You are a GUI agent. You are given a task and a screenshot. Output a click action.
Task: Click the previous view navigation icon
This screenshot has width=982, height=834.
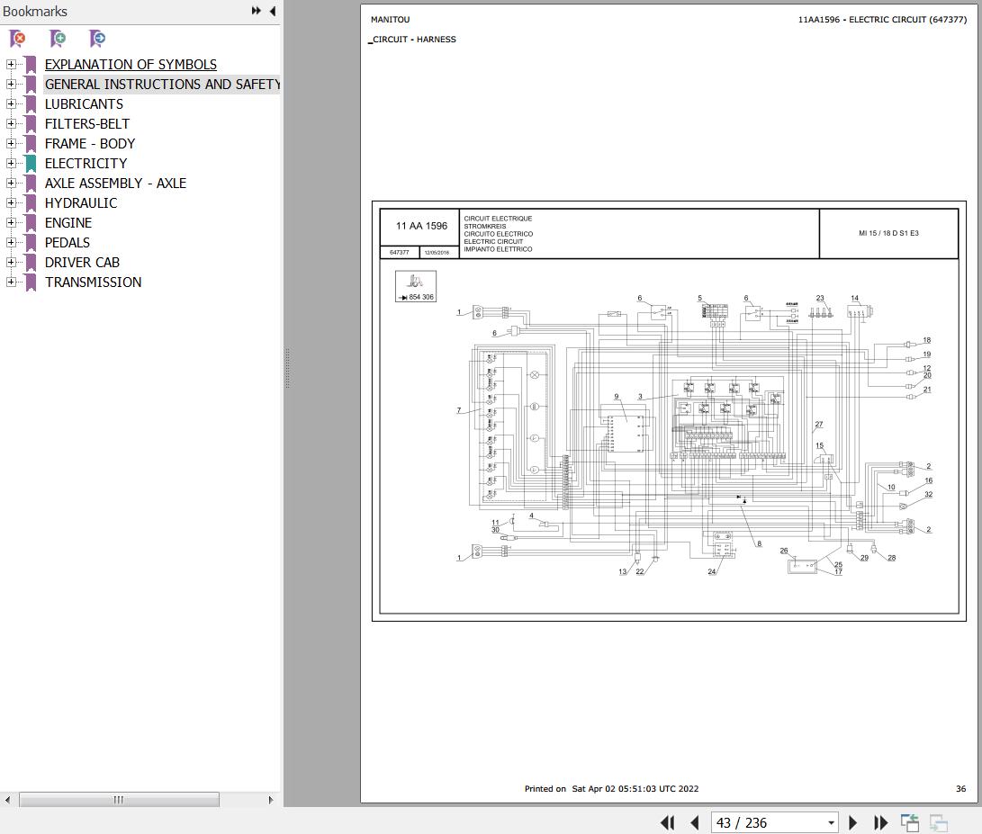tap(910, 822)
